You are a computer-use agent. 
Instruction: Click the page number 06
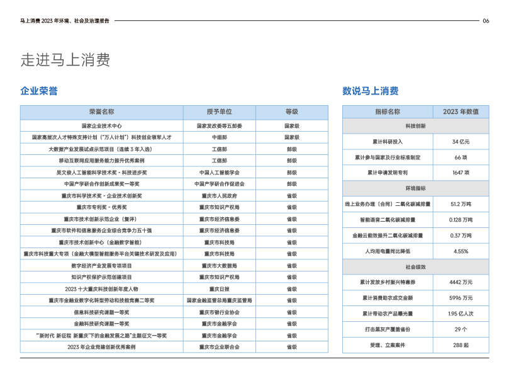[x=486, y=21]
